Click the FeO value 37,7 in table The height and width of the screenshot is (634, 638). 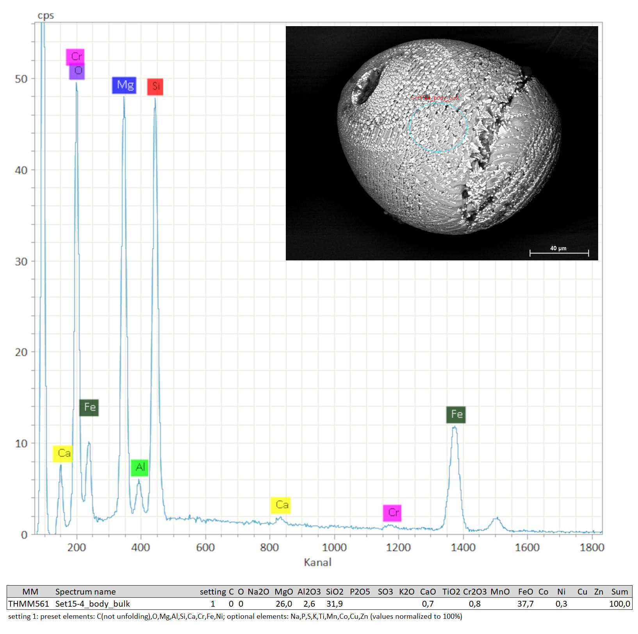(525, 604)
